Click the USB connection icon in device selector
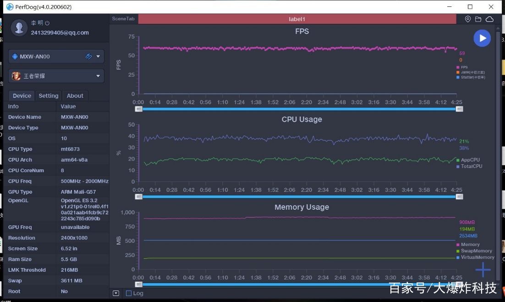 [88, 56]
